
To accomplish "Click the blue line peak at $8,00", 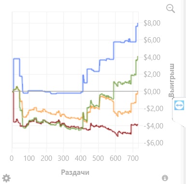I will [138, 24].
